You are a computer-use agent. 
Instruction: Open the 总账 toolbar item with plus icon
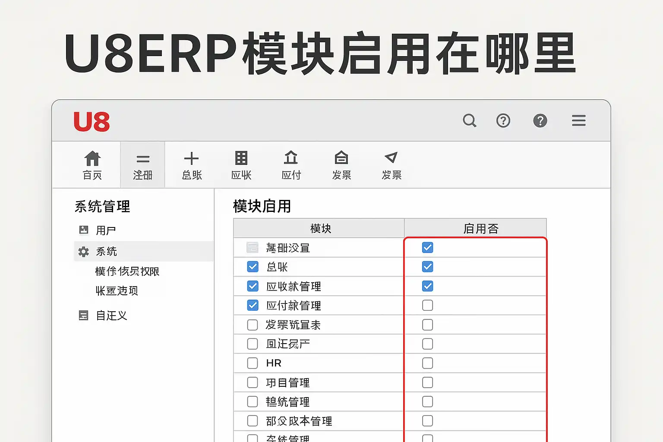(192, 165)
